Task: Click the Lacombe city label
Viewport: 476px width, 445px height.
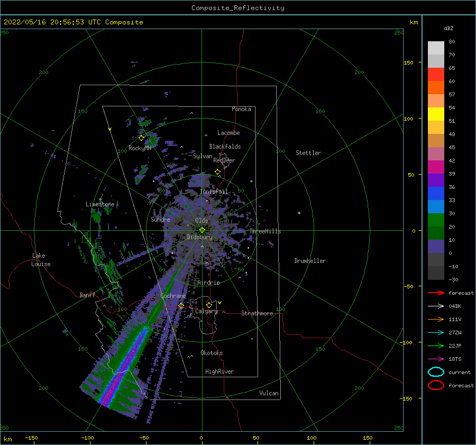Action: (x=228, y=133)
